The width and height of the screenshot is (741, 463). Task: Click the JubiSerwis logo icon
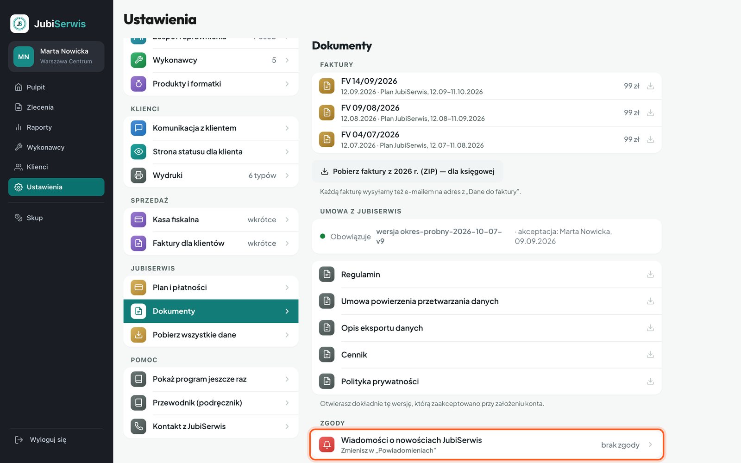click(x=19, y=24)
